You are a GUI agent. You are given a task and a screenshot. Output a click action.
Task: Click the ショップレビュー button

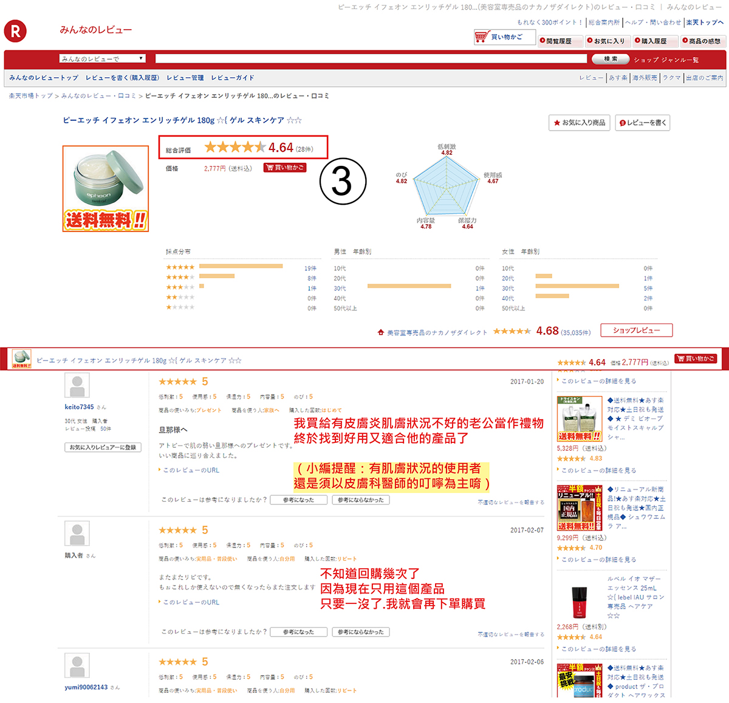pos(636,330)
